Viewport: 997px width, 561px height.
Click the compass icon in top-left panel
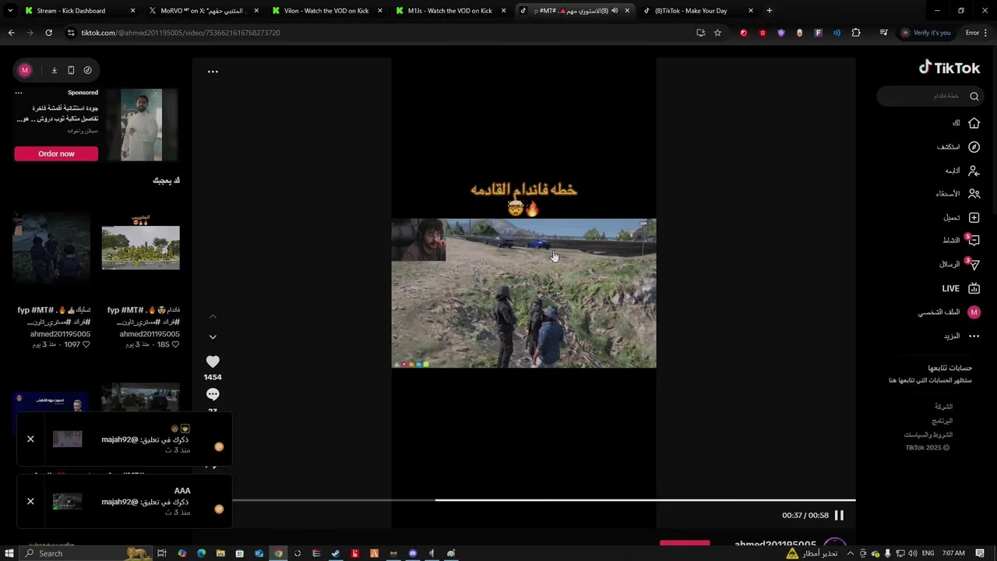pyautogui.click(x=87, y=70)
